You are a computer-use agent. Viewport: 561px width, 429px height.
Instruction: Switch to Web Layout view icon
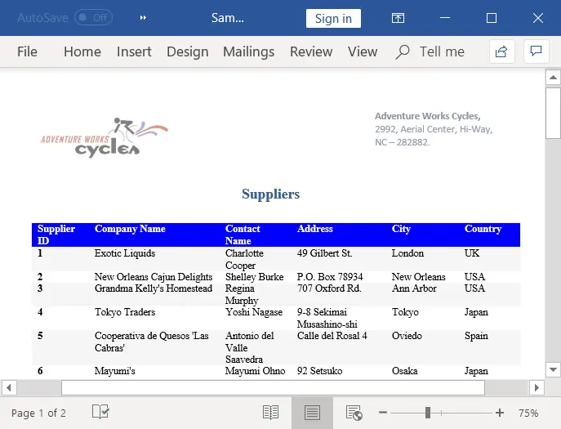(354, 413)
